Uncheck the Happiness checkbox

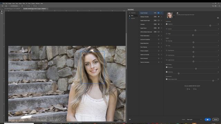(166, 24)
